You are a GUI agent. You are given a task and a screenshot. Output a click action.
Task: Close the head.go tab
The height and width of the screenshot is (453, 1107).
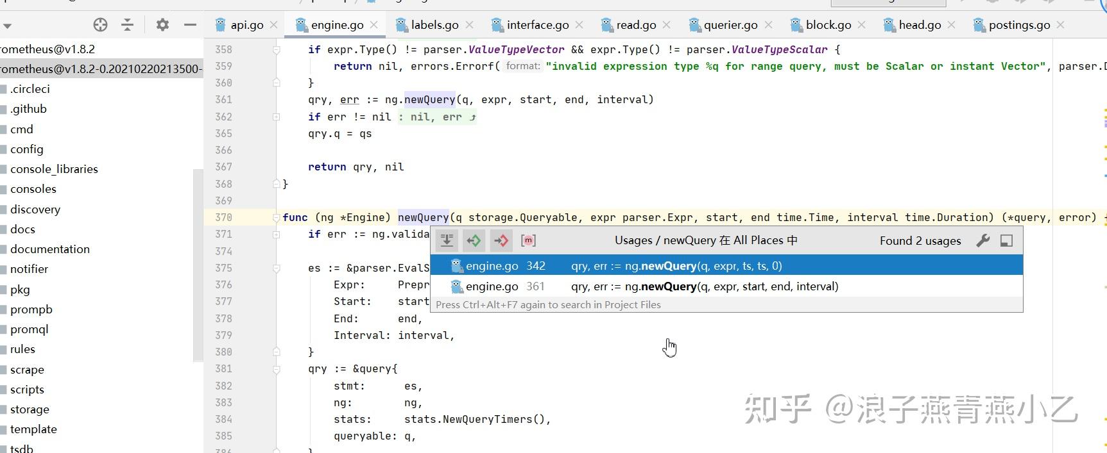951,25
